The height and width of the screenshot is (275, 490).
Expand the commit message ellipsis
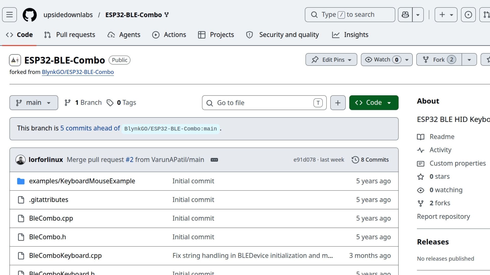pyautogui.click(x=214, y=160)
